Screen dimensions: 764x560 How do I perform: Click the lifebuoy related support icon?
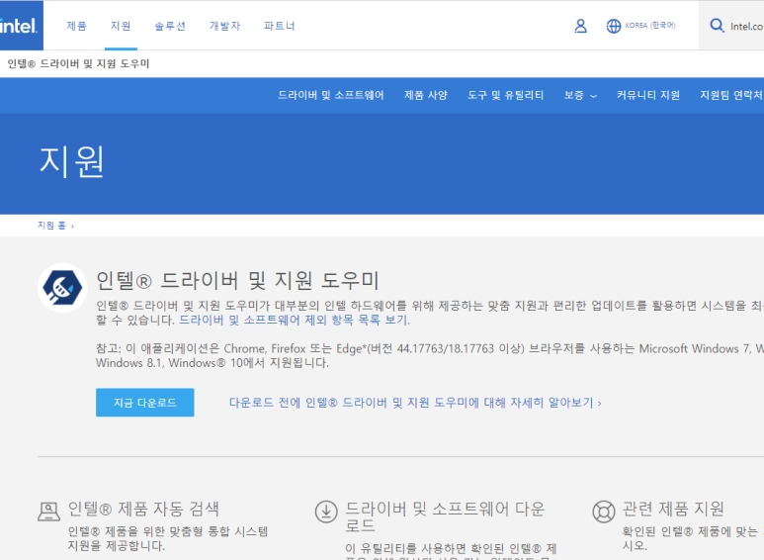[x=604, y=512]
